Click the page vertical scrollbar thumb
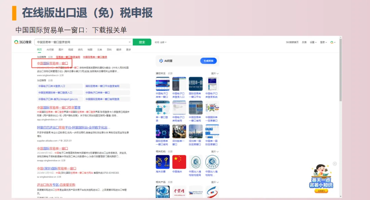 tap(341, 69)
